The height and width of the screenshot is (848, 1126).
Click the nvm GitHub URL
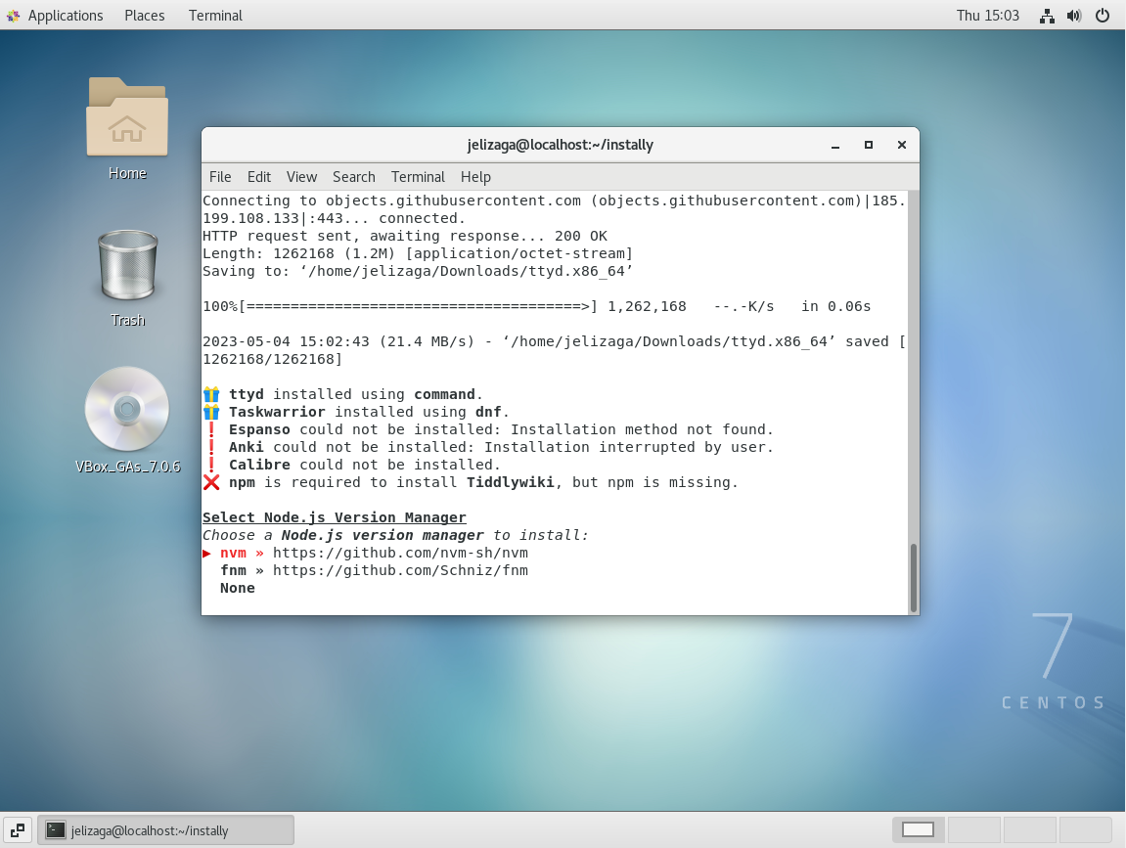coord(400,553)
